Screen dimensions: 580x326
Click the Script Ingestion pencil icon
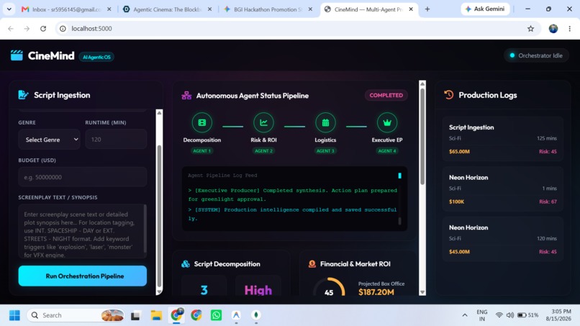click(23, 95)
